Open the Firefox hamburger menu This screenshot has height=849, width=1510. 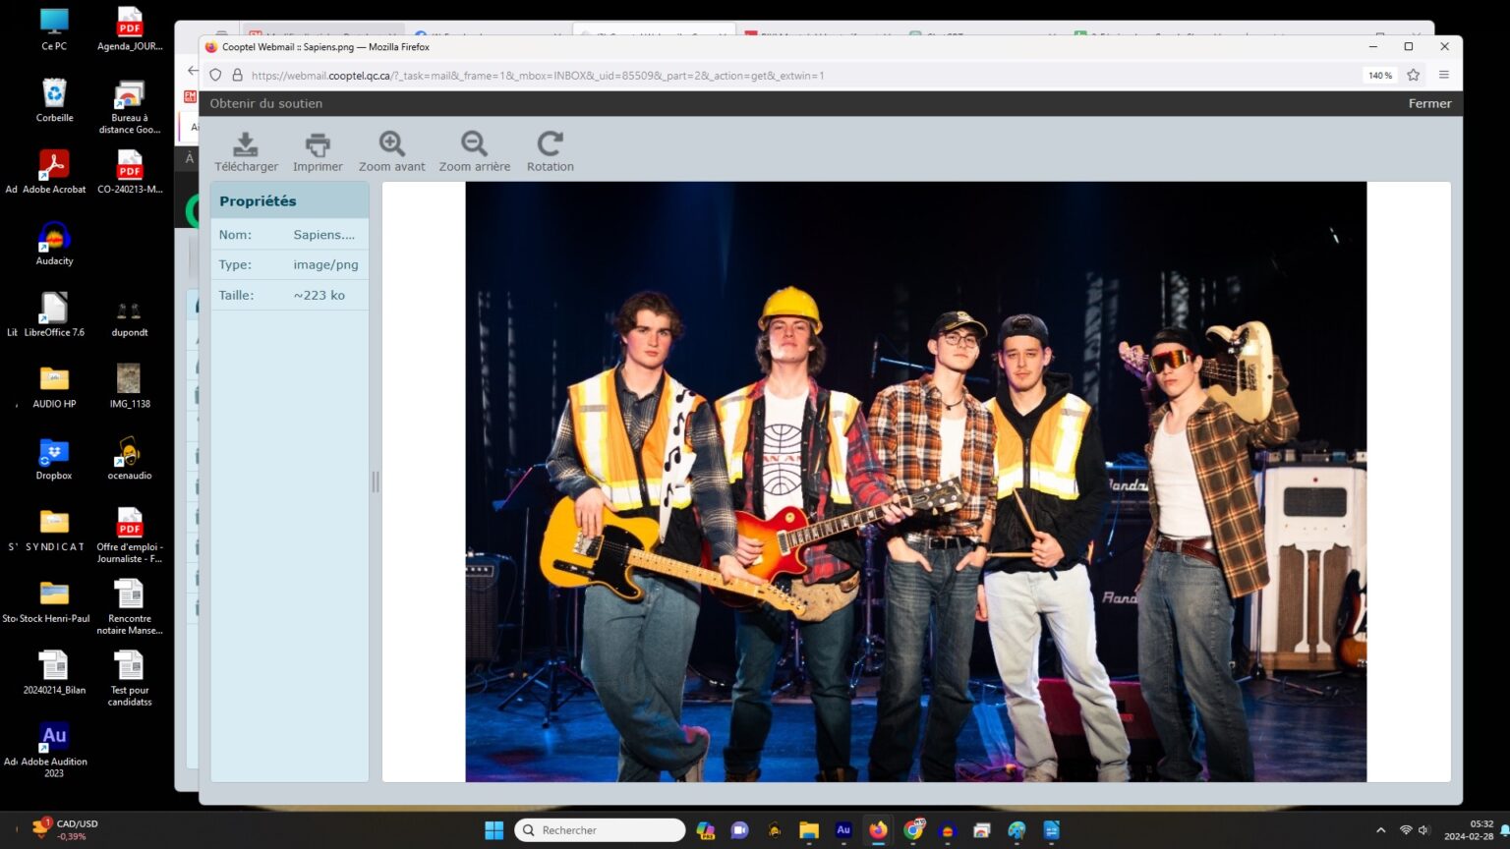1443,75
